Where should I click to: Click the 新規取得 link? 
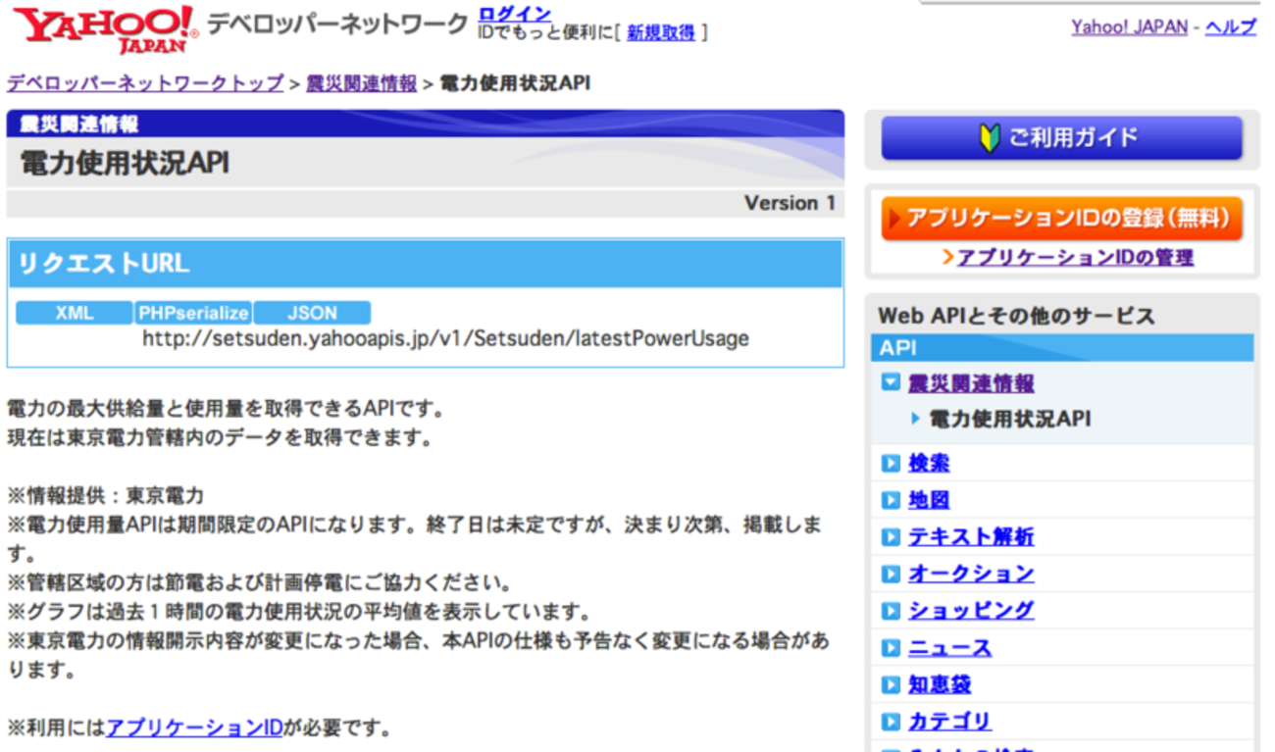point(661,32)
